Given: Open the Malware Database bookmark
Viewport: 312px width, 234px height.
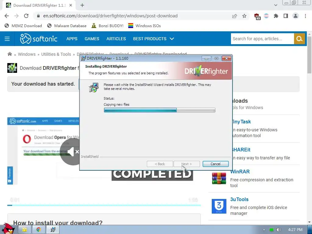Looking at the screenshot, I should click(67, 26).
